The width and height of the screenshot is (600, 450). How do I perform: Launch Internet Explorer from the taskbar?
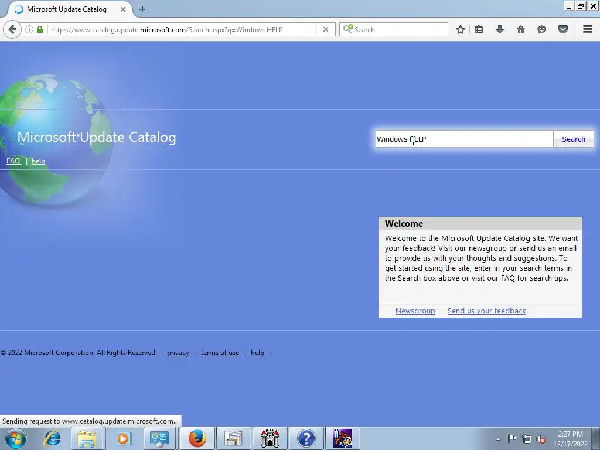point(52,438)
